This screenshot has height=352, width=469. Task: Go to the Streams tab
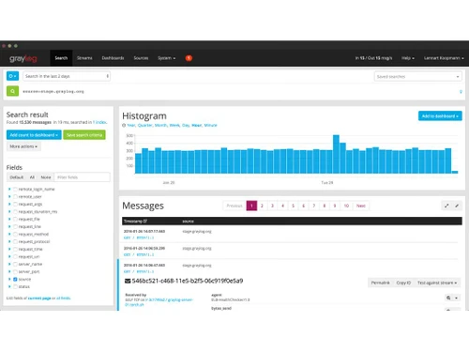(x=84, y=58)
